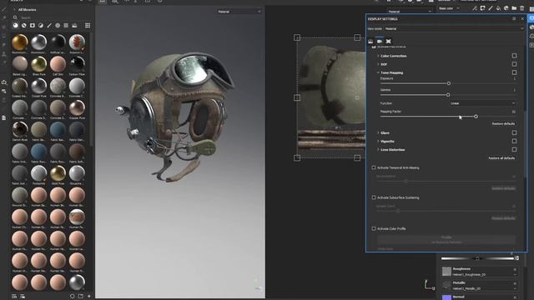Click the Exposure slider handle
The height and width of the screenshot is (300, 534).
[449, 83]
